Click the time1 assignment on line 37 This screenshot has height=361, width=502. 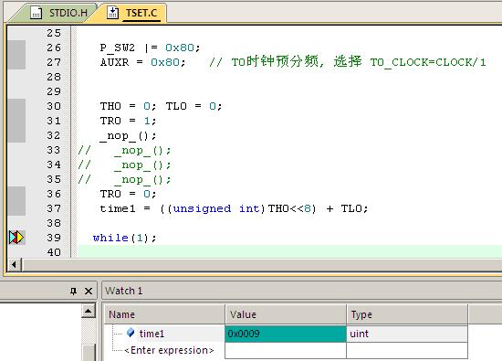(234, 208)
